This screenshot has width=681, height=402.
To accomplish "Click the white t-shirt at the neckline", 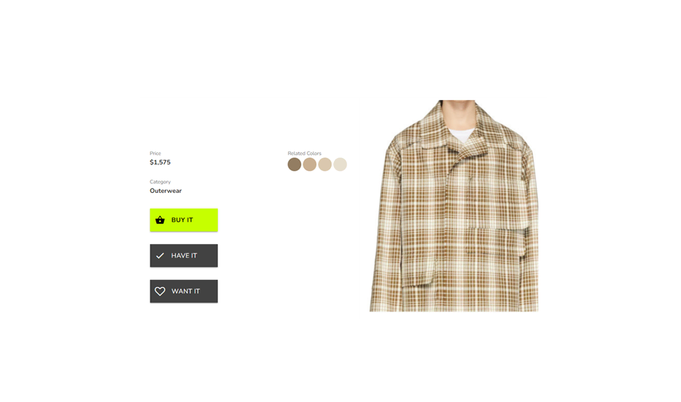I will [x=461, y=134].
